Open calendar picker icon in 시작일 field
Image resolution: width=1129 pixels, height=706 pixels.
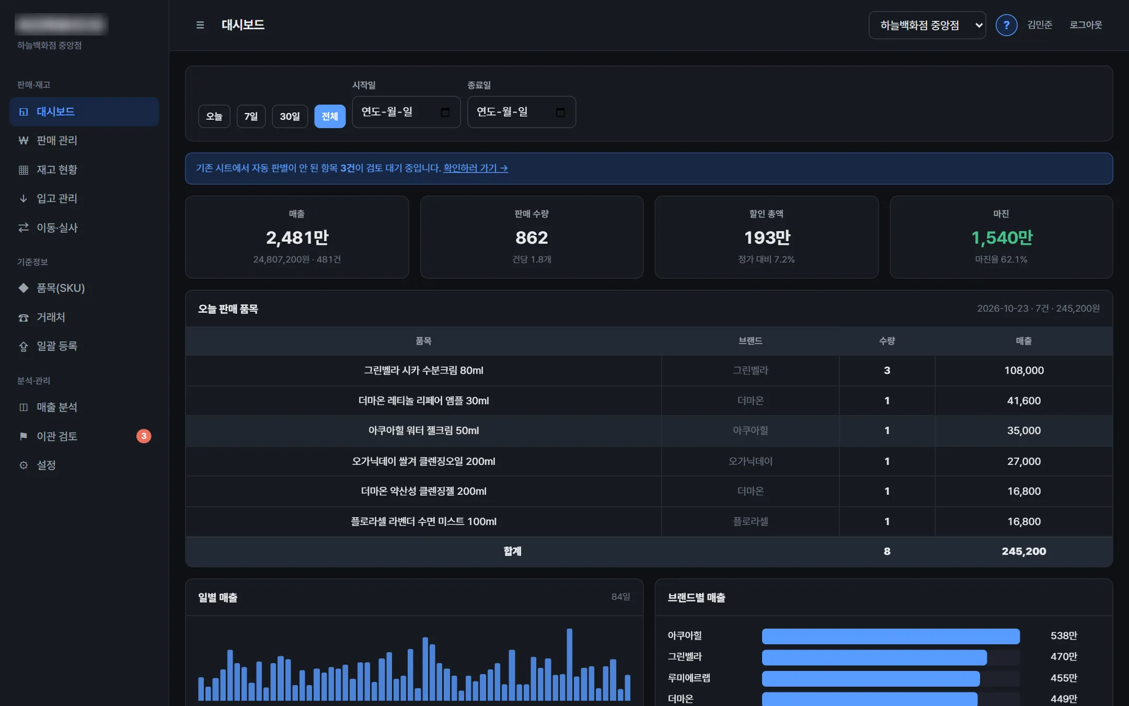pos(445,112)
